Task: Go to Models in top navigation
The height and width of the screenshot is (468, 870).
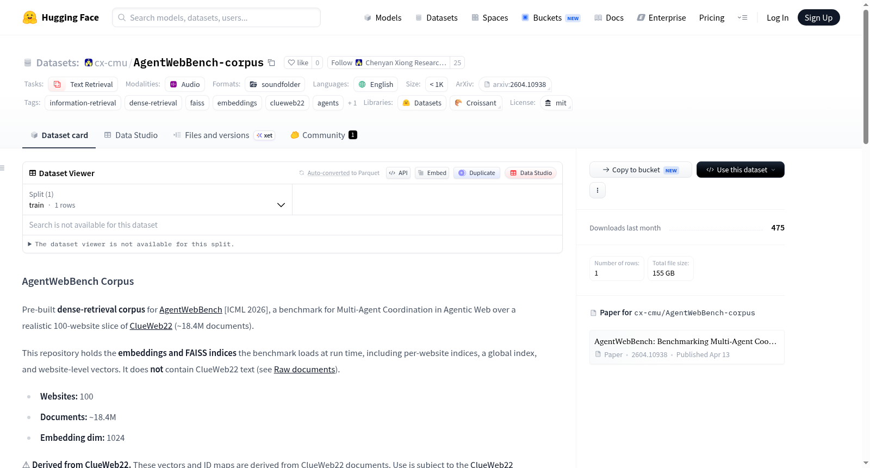Action: point(383,17)
